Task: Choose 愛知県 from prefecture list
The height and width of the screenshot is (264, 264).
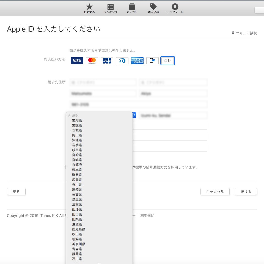Action: (x=99, y=120)
